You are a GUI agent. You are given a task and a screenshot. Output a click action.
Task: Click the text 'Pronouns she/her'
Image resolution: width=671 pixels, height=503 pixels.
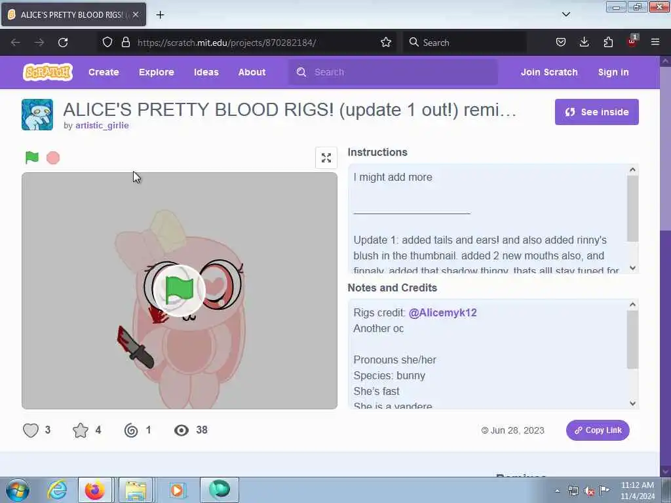(x=394, y=360)
